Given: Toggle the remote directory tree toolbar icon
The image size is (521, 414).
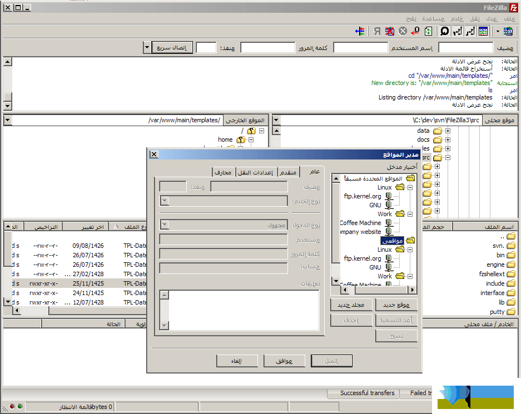Looking at the screenshot, I should click(458, 32).
